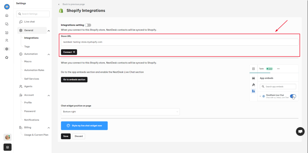Collapse the General section
This screenshot has width=308, height=153.
(49, 31)
